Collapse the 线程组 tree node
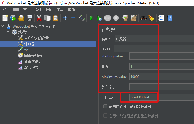This screenshot has height=124, width=194. (8, 32)
